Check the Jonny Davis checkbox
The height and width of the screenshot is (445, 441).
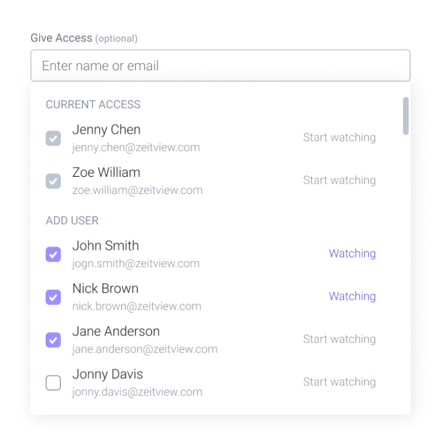click(x=53, y=383)
